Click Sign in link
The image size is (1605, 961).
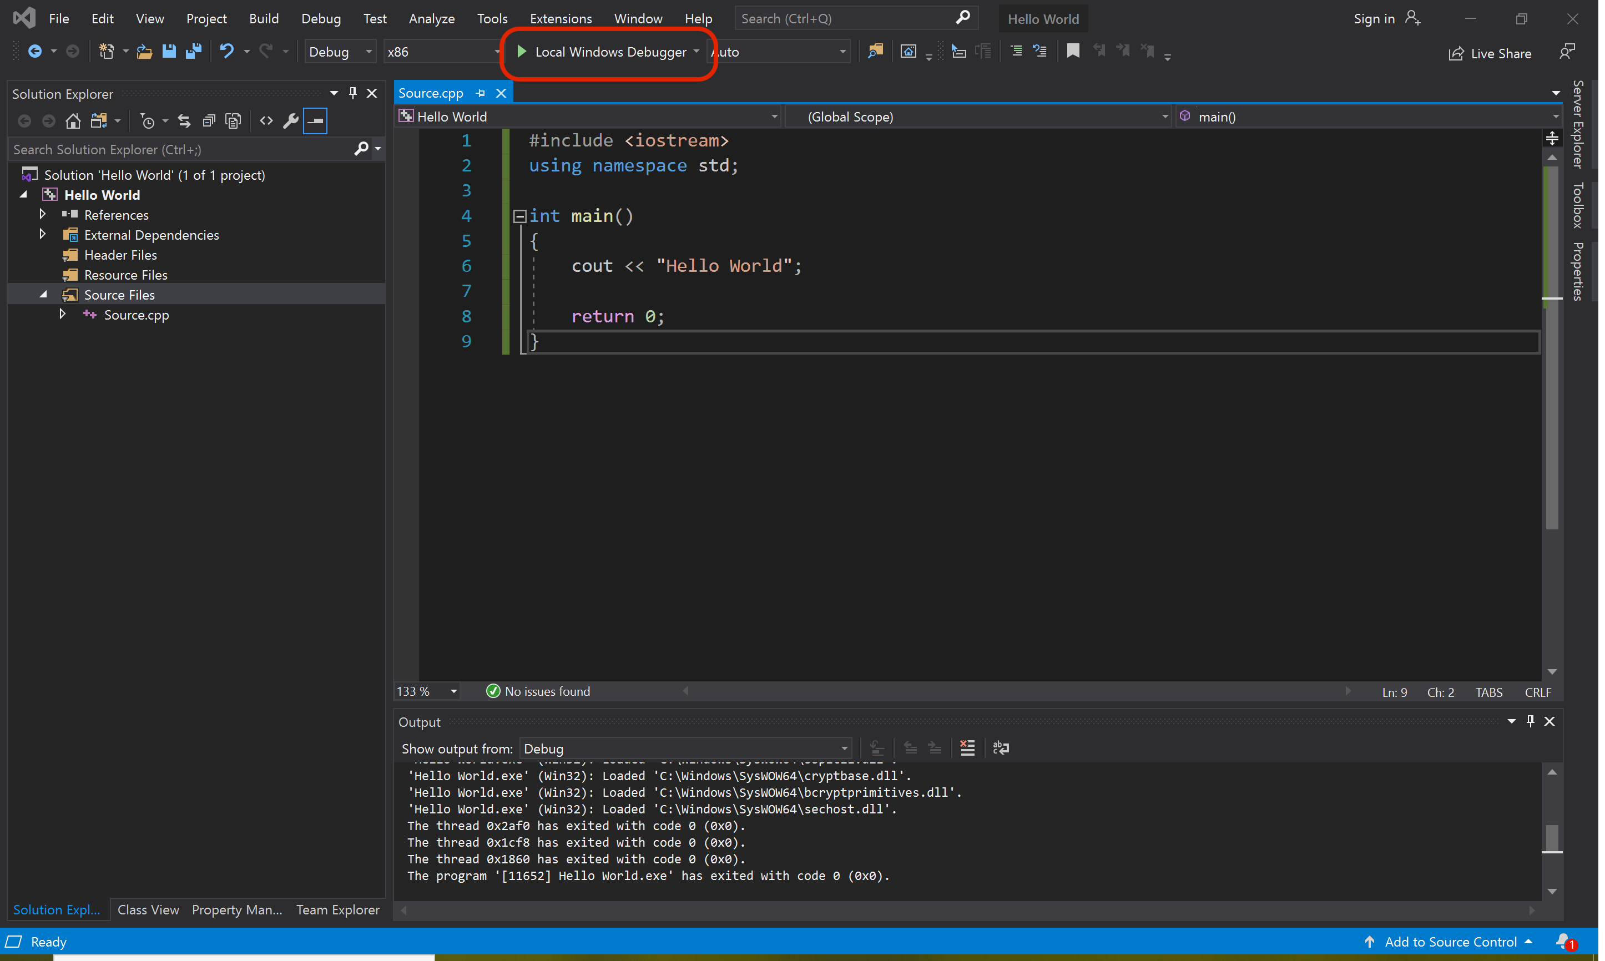point(1374,19)
